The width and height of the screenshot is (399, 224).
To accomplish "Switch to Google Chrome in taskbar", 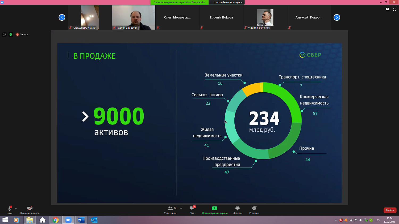I will pos(56,220).
